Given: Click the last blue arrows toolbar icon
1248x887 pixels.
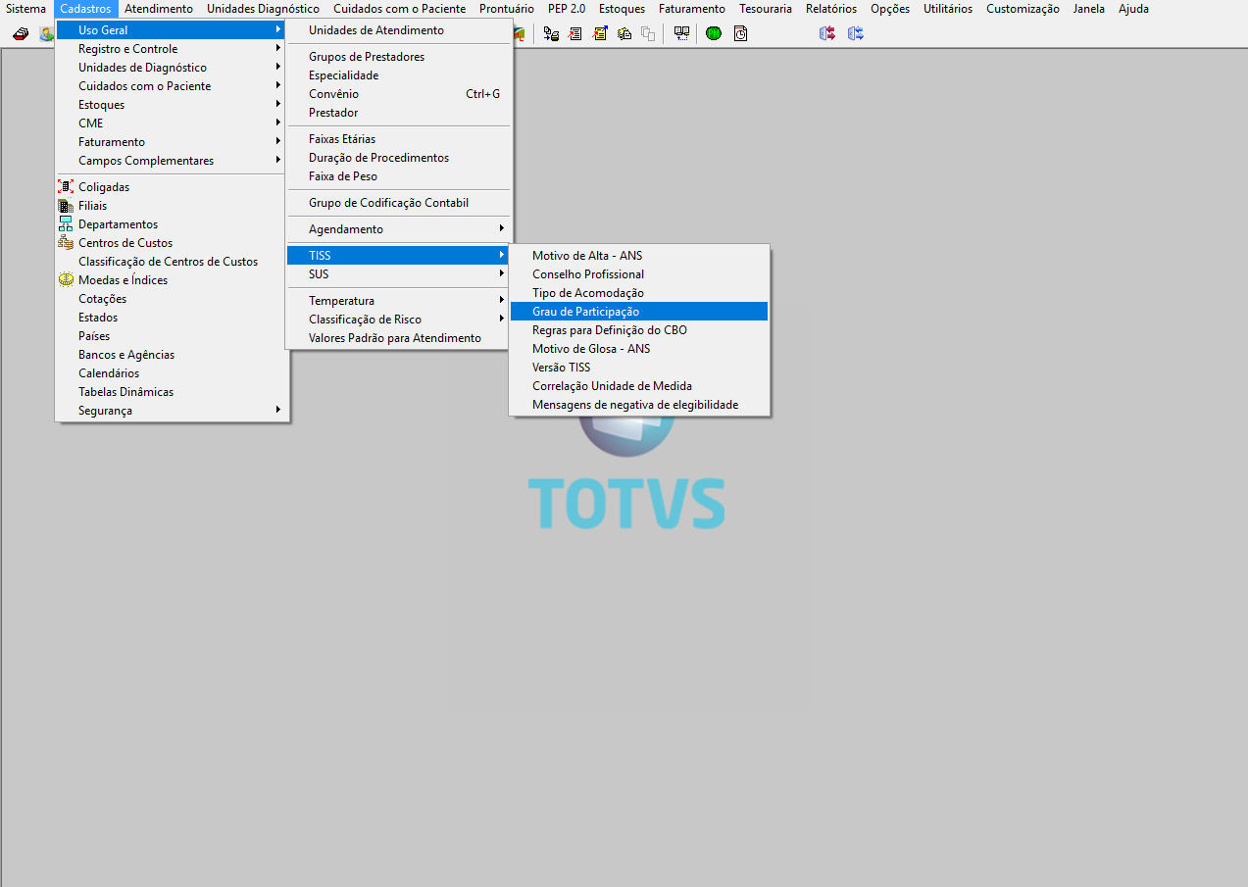Looking at the screenshot, I should 856,33.
